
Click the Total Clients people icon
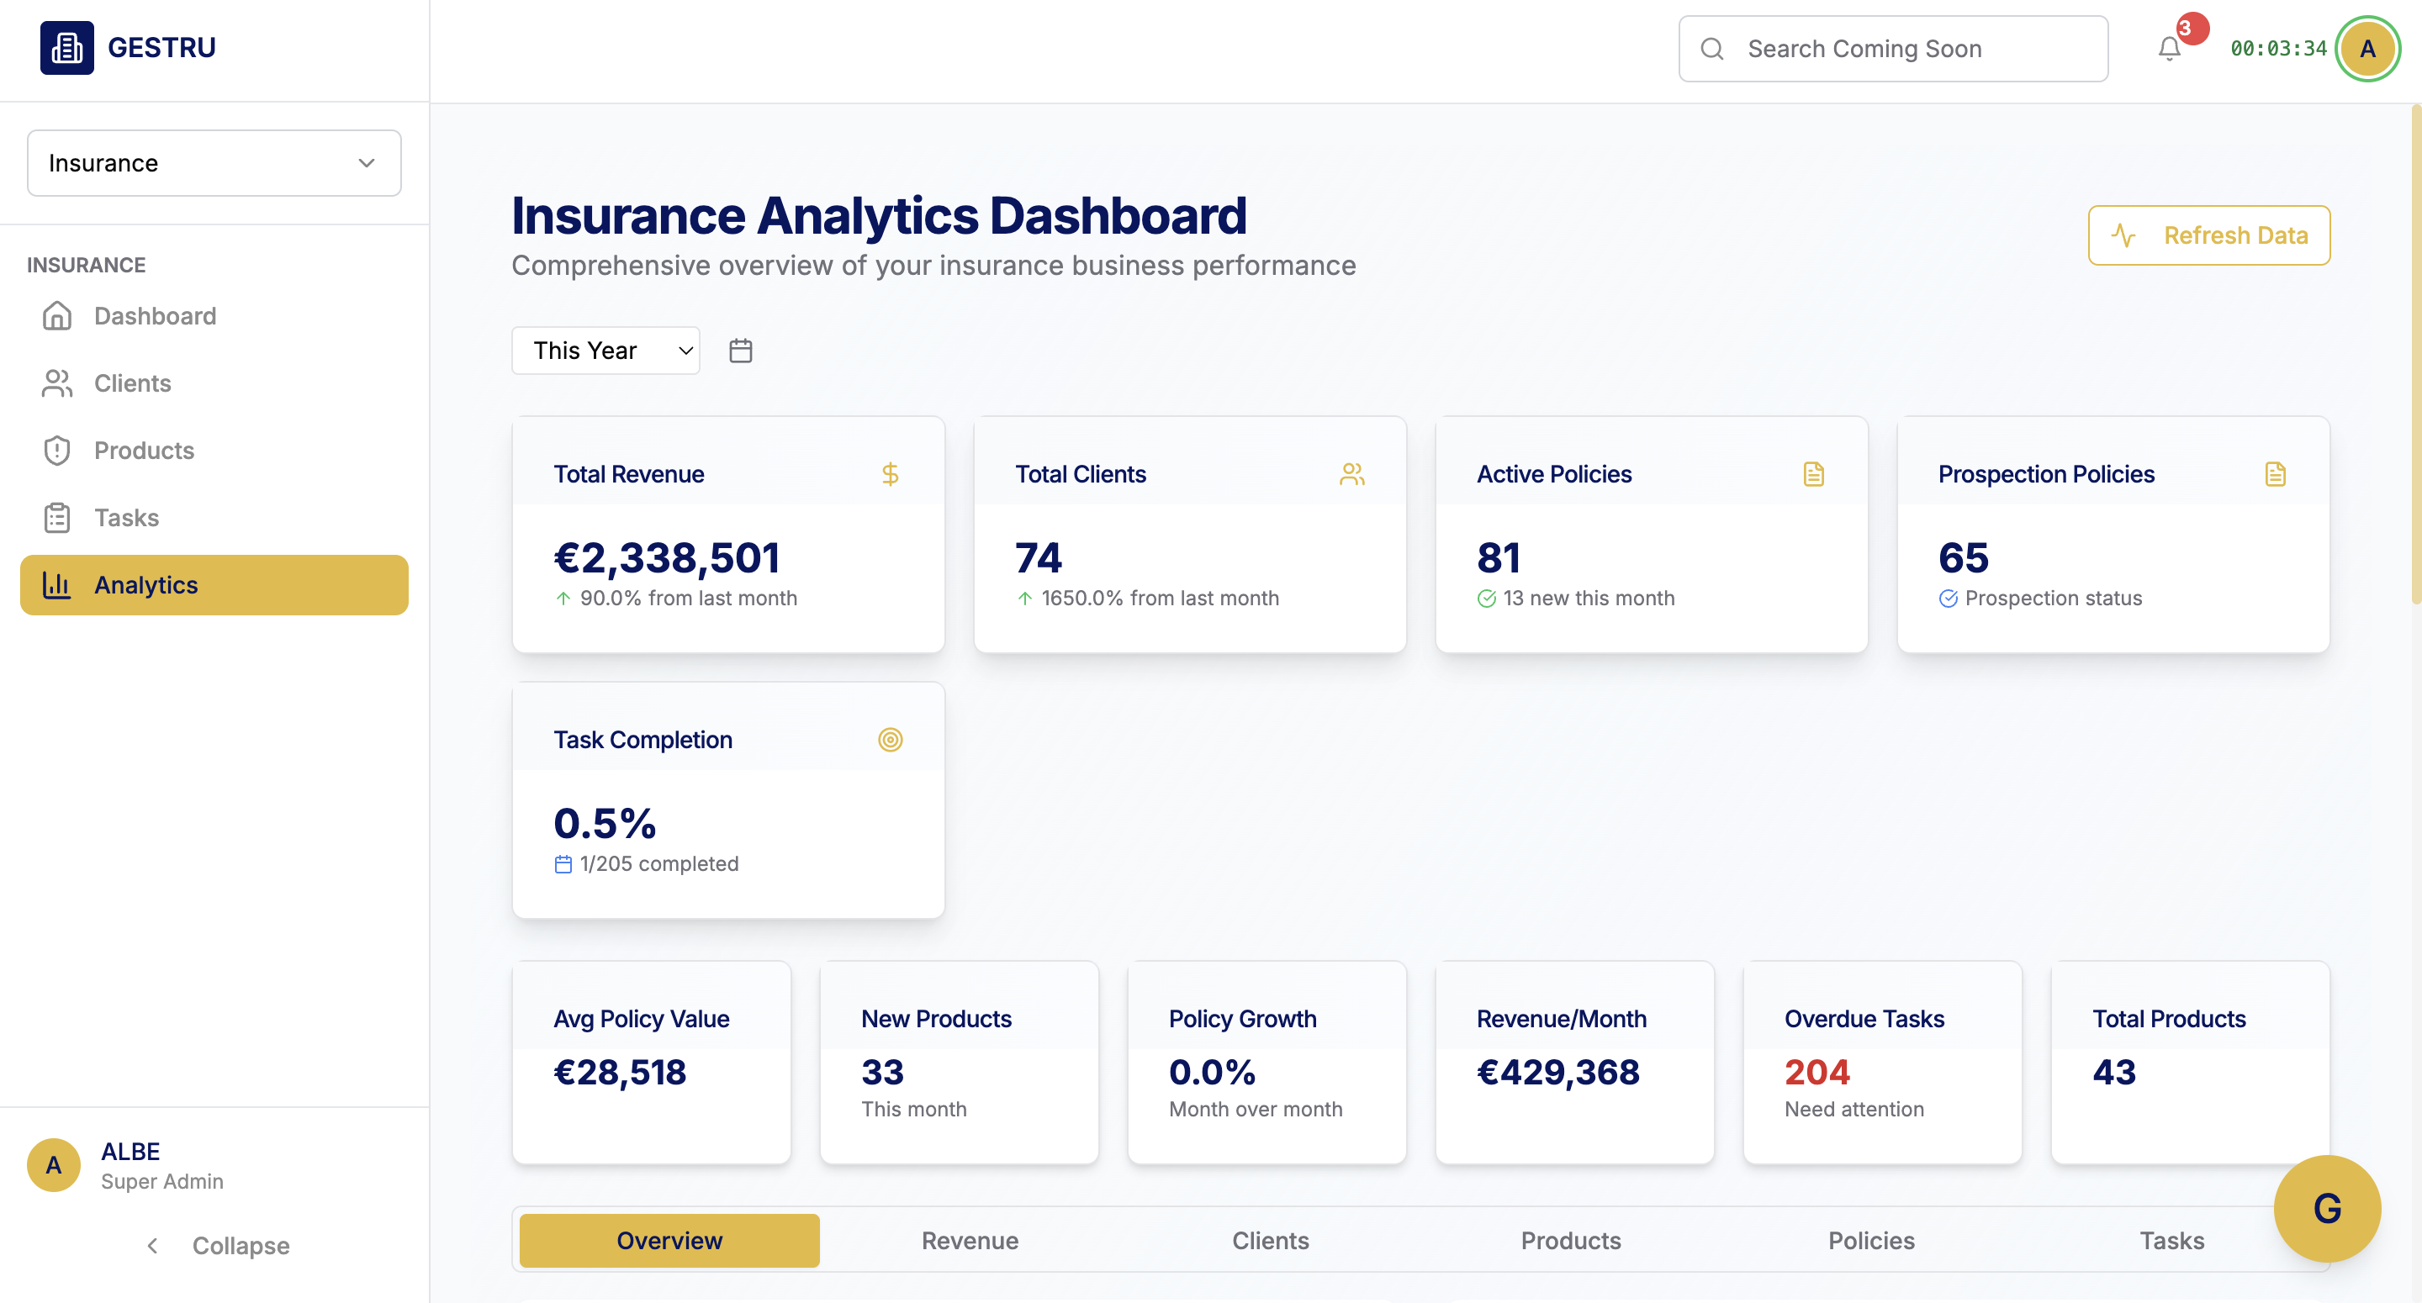[x=1351, y=474]
